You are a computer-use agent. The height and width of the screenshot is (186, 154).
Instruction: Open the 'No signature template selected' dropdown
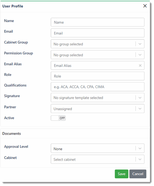97,97
